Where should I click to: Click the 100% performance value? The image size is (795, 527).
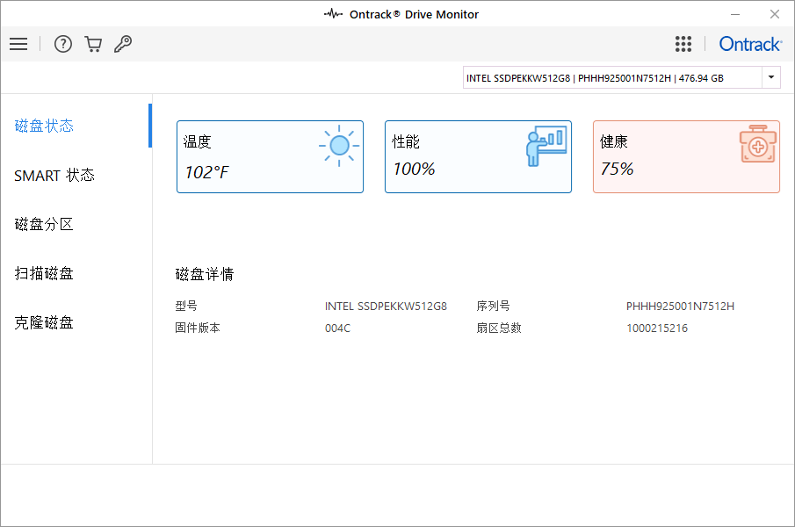pos(414,169)
